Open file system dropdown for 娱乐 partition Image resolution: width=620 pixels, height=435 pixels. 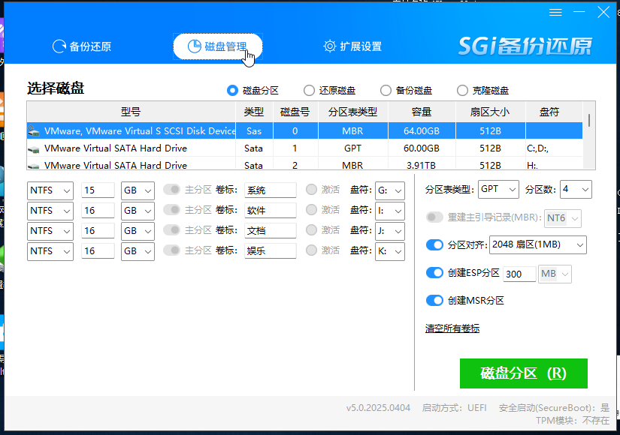pos(50,251)
